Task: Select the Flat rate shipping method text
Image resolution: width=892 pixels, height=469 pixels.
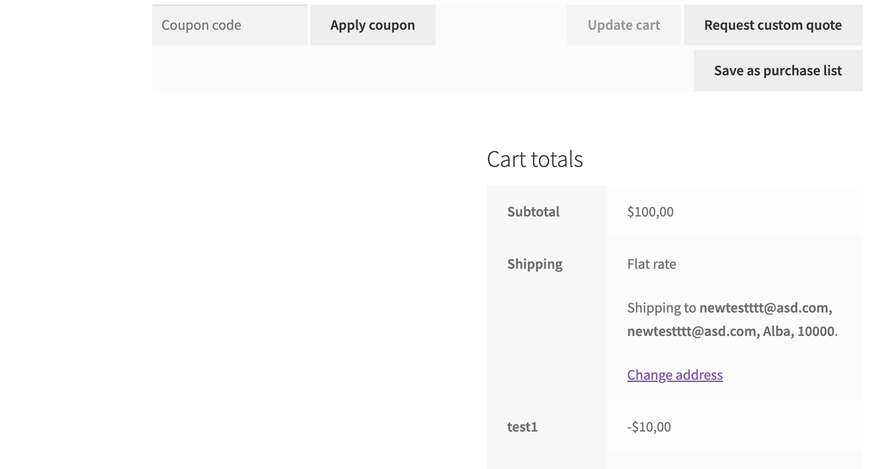Action: [x=651, y=264]
